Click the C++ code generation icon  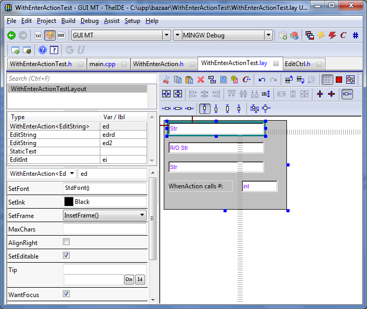246,80
